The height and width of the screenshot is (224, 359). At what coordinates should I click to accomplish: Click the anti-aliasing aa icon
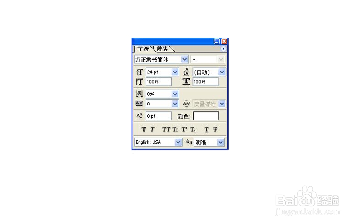tap(189, 142)
